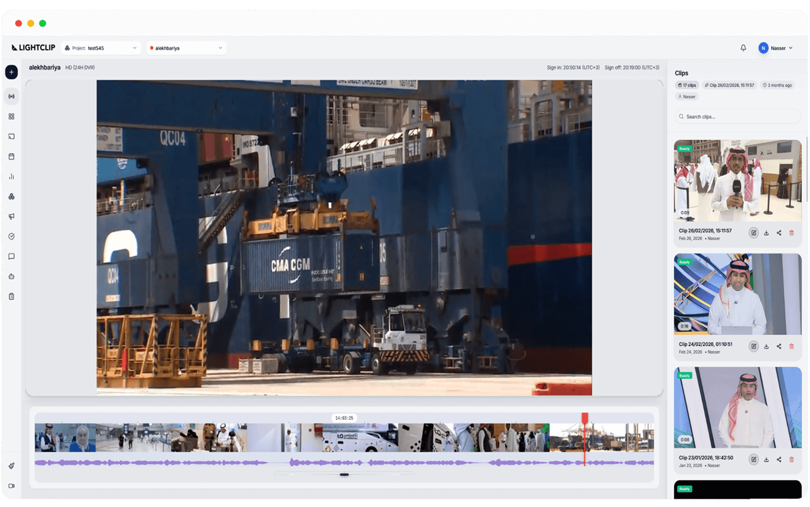Open the bar chart analytics icon

11,176
